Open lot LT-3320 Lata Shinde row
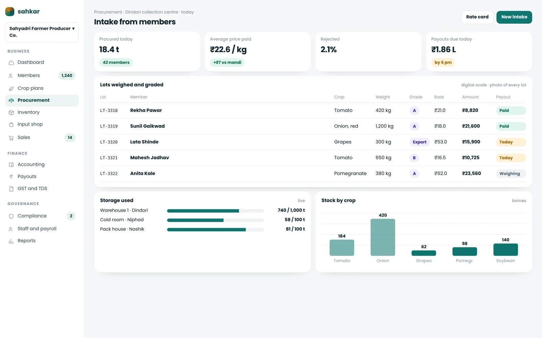This screenshot has width=542, height=338. pos(313,142)
